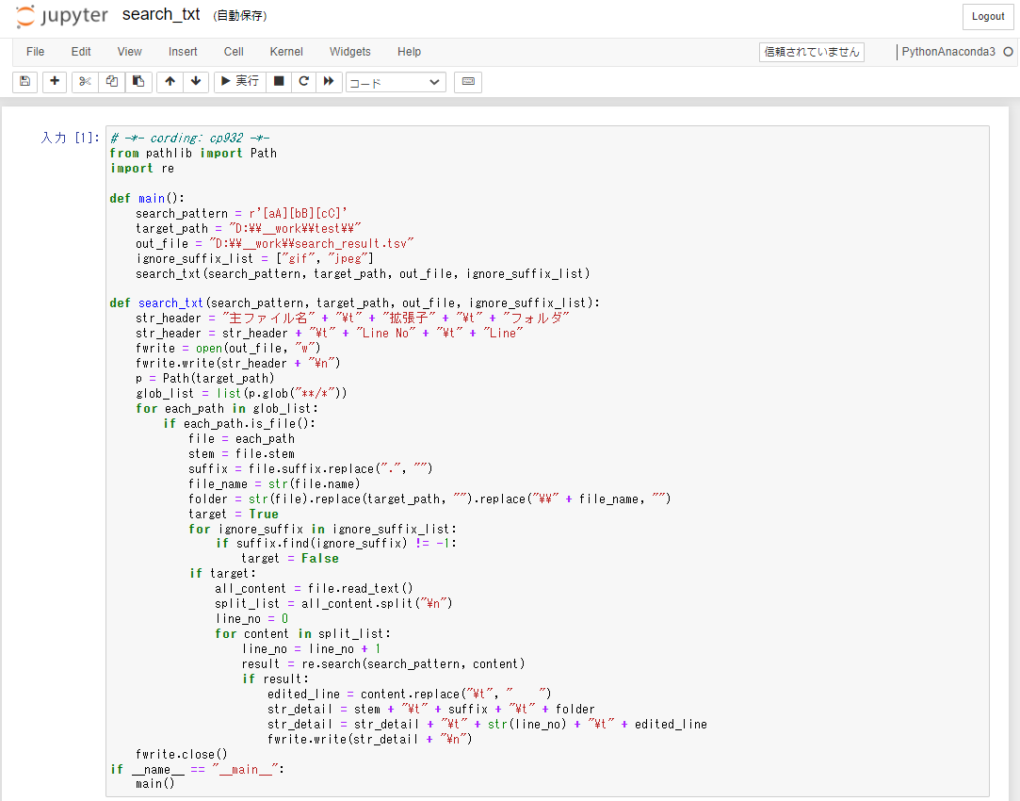Screen dimensions: 1020x801
Task: Click the 'line_no = 0' line
Action: click(x=251, y=619)
